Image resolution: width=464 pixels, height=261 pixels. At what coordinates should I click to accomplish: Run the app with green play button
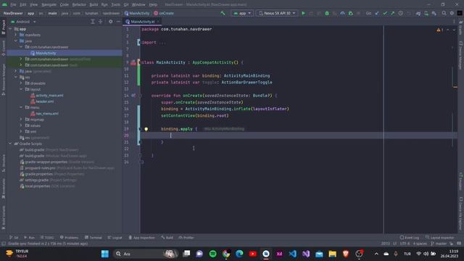[x=303, y=13]
